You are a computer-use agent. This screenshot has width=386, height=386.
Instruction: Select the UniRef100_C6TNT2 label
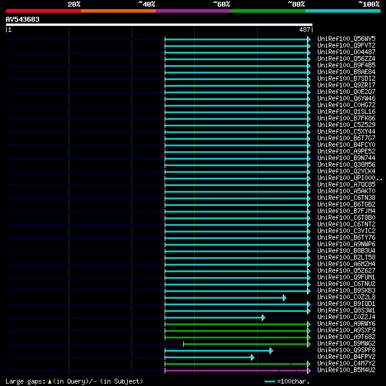[346, 225]
